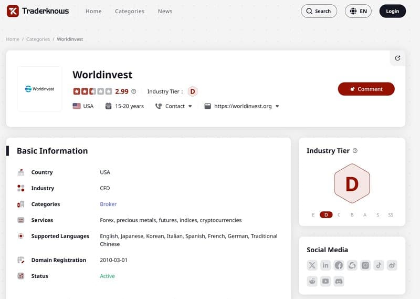Click the Categories row icon

point(20,204)
